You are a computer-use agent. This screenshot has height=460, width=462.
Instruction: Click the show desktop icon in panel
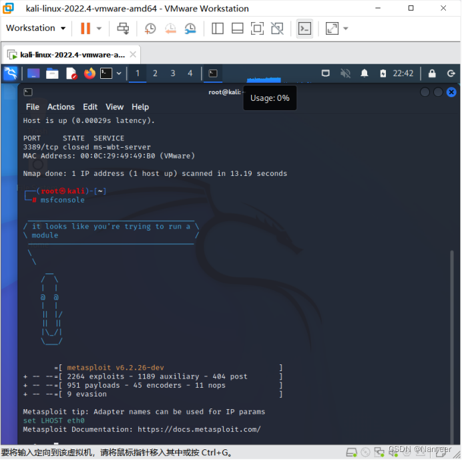(x=33, y=73)
